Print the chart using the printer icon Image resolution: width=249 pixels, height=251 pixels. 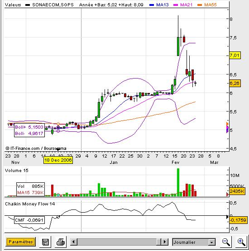coord(61,242)
